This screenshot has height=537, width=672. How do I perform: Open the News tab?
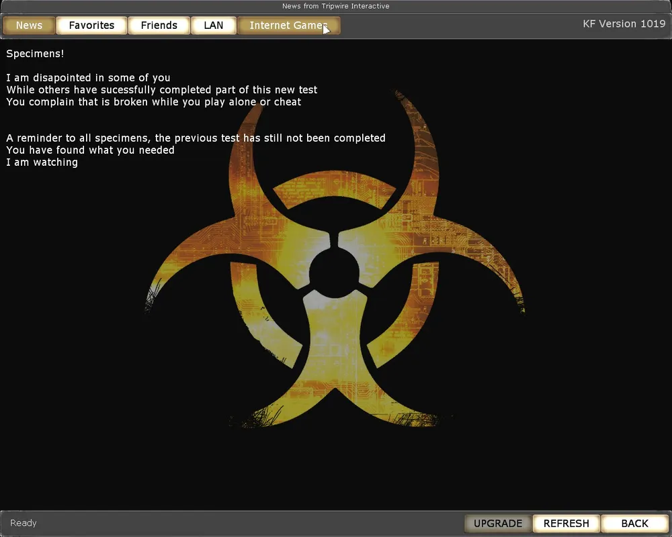pos(29,26)
